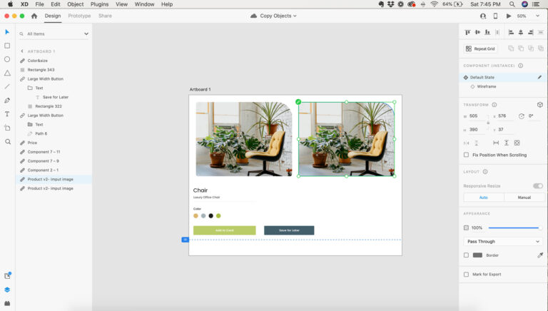Enable Fix Position When Scrolling
The width and height of the screenshot is (548, 311).
(466, 155)
